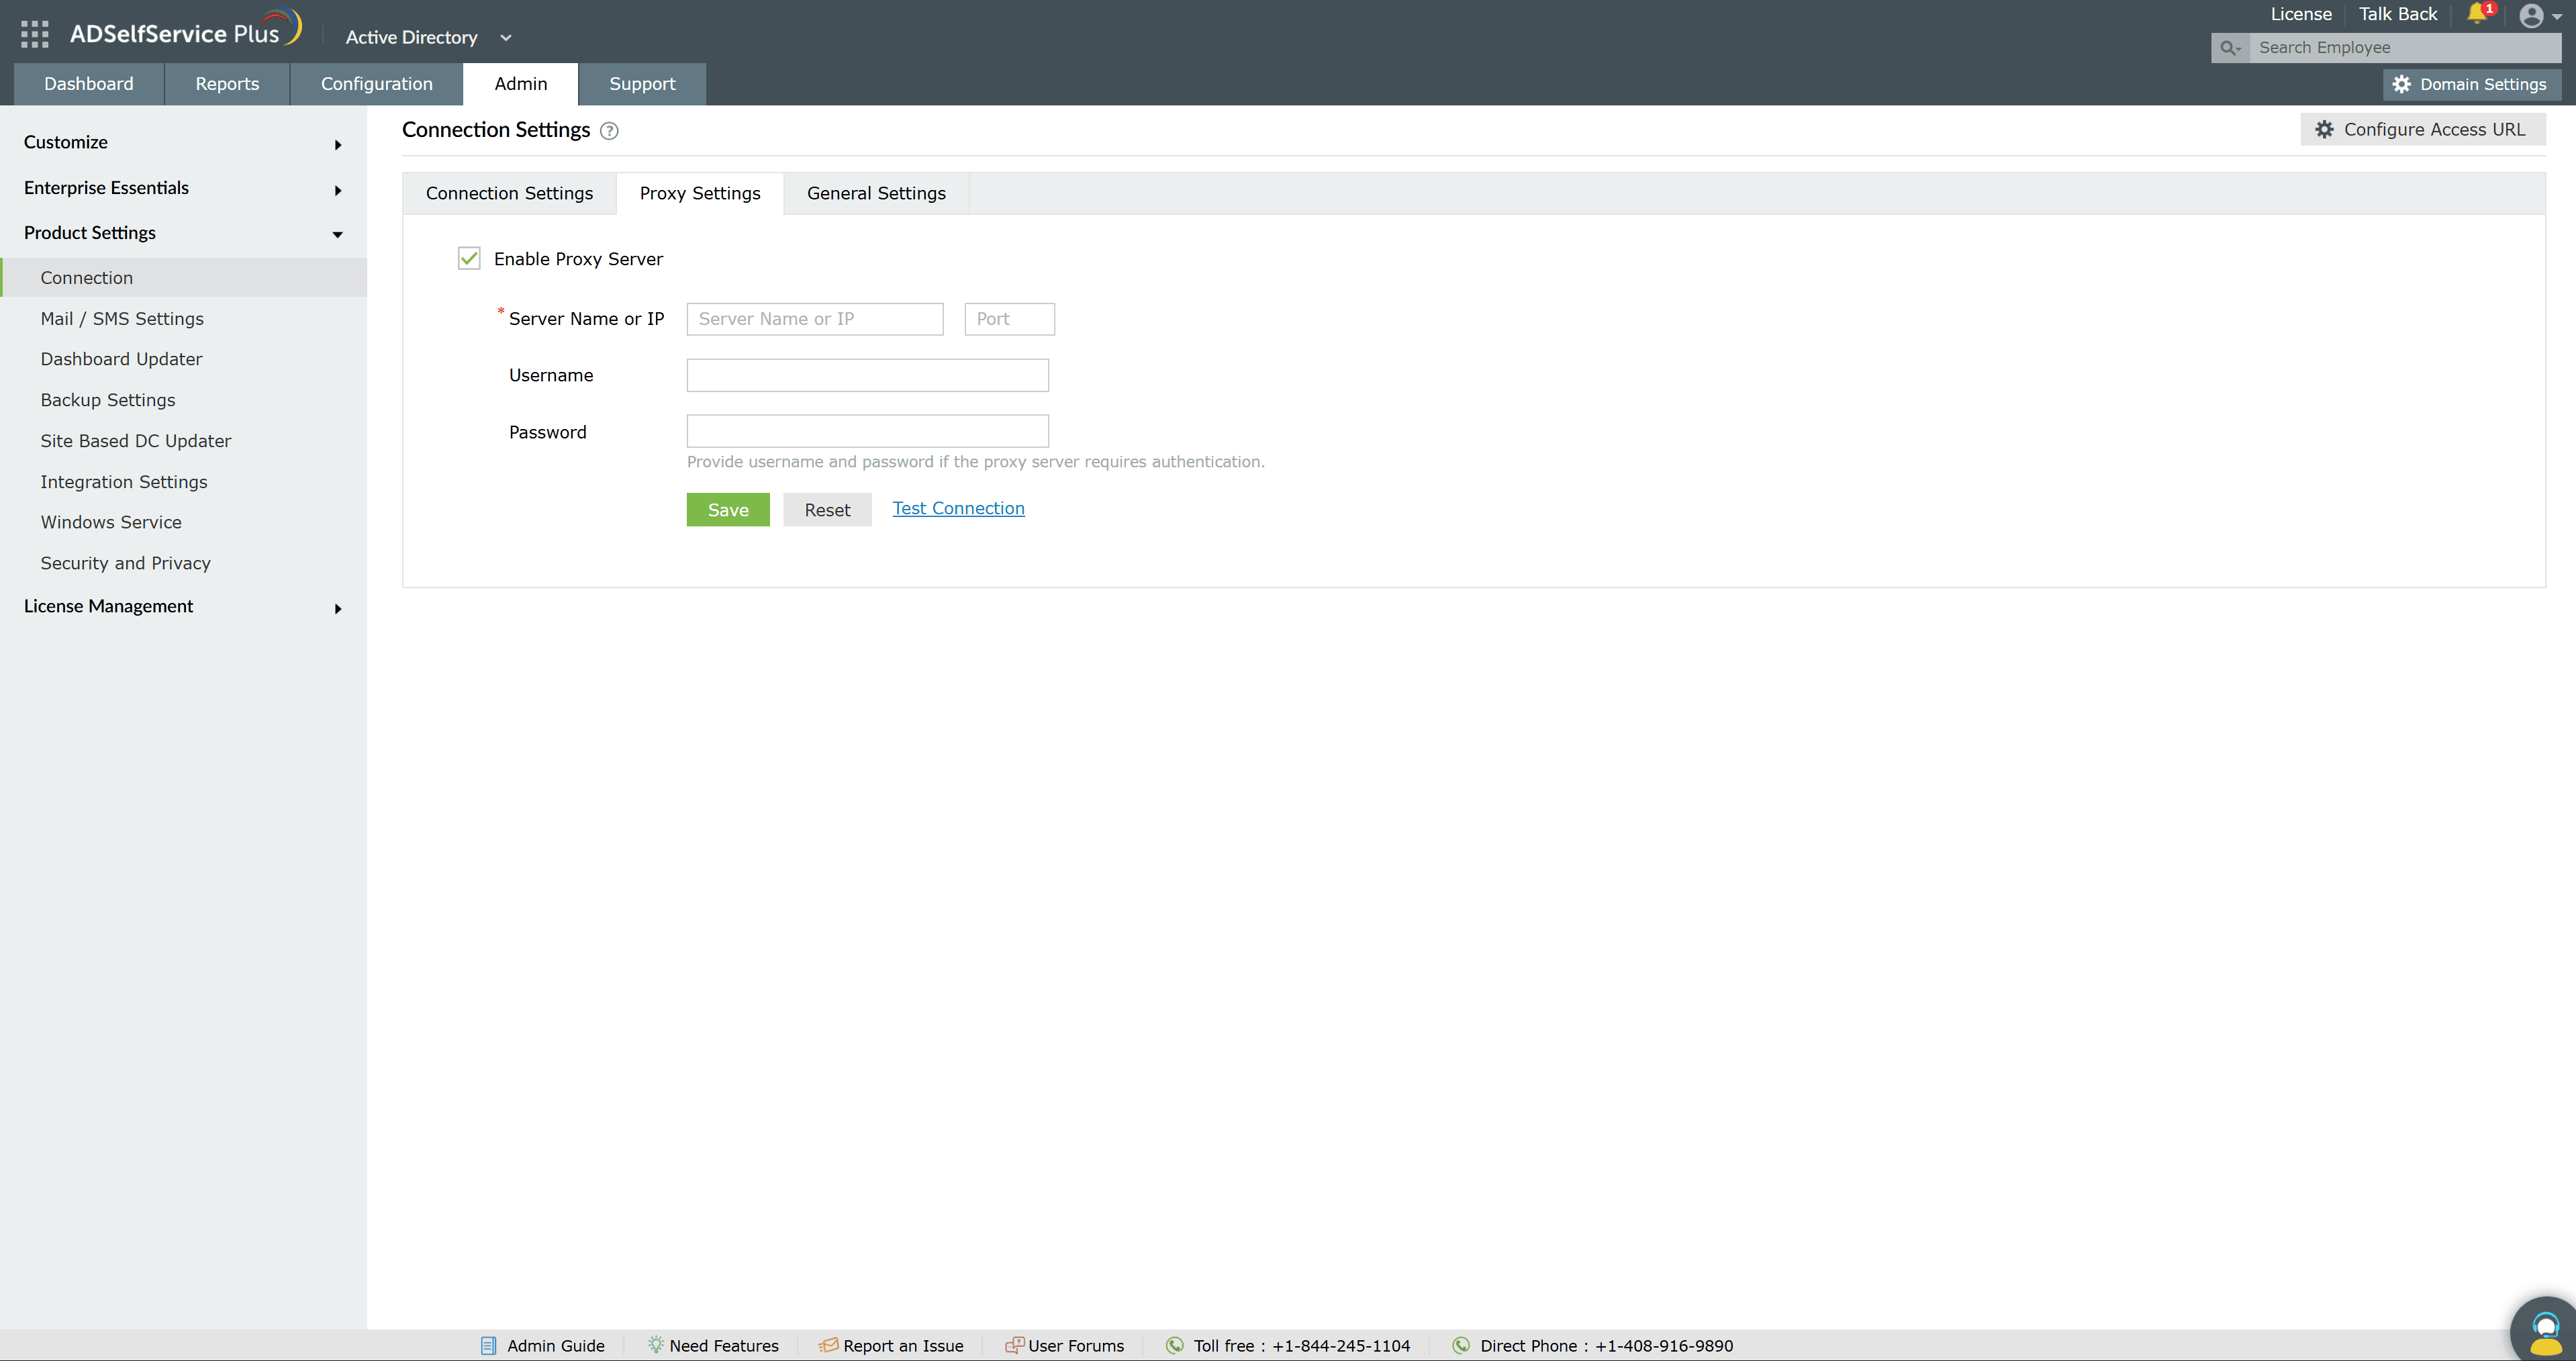The image size is (2576, 1361).
Task: Open the Support tab
Action: [x=642, y=84]
